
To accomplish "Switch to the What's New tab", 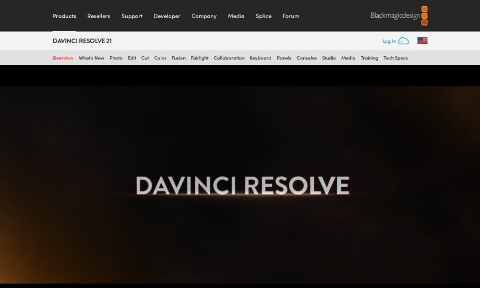I will 91,58.
